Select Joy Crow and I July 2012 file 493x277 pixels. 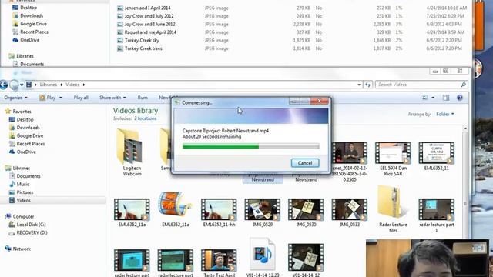pos(149,16)
